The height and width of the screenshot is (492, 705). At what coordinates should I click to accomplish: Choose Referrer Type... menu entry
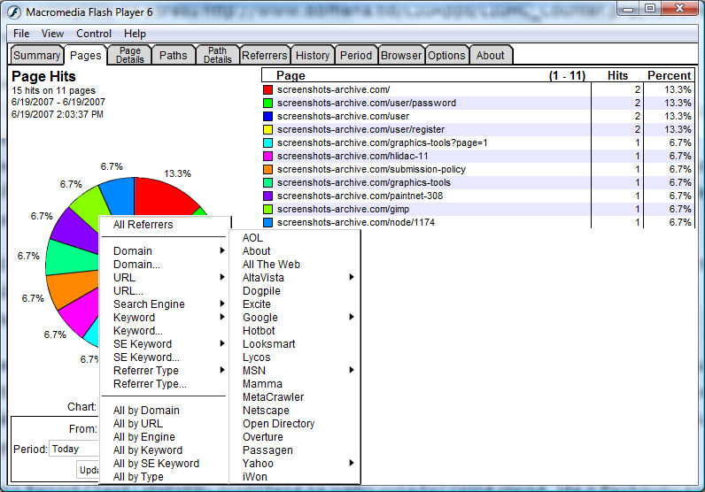[x=150, y=384]
